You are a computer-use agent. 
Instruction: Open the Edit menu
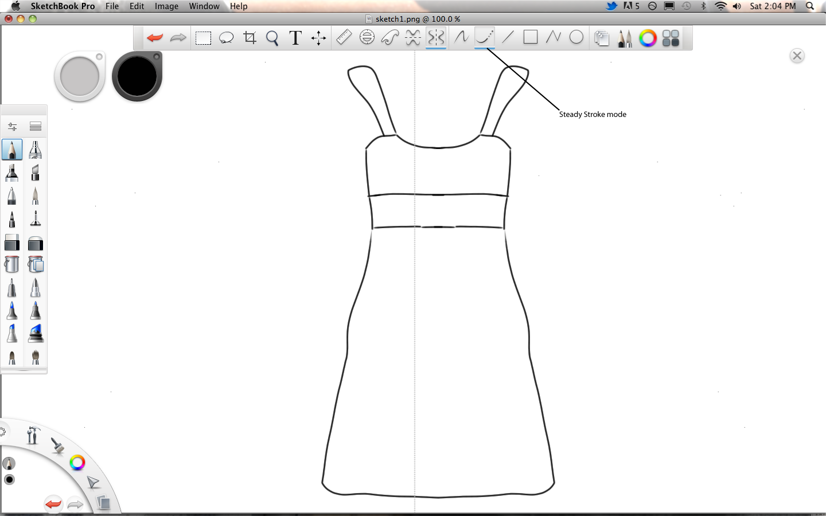137,6
